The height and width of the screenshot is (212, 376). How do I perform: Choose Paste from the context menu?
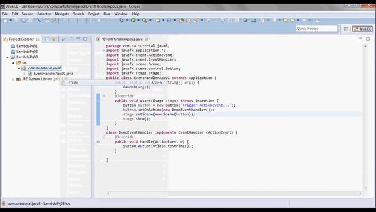113,82
